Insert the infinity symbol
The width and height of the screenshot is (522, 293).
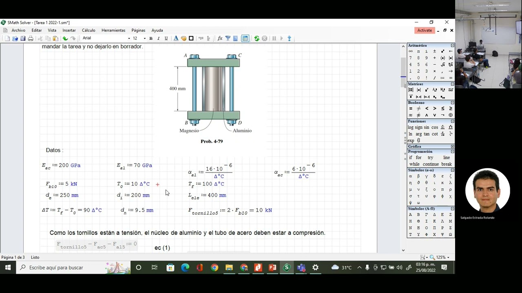click(411, 51)
